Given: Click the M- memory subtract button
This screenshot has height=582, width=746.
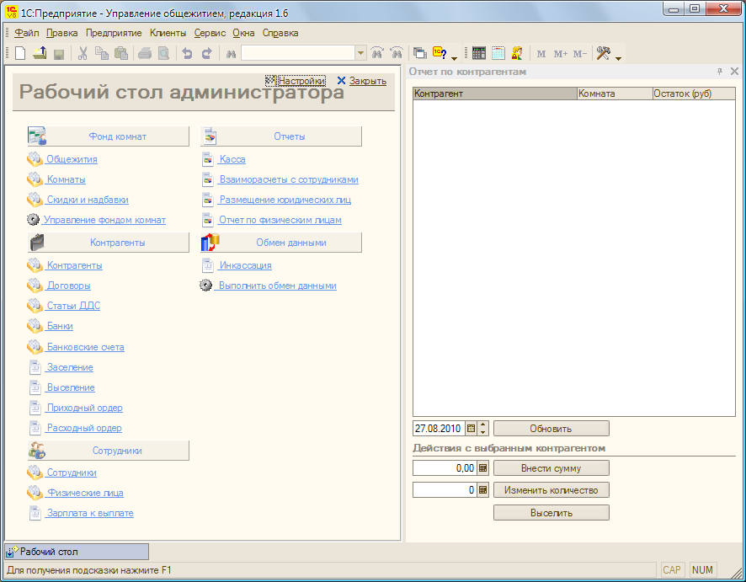Looking at the screenshot, I should pyautogui.click(x=580, y=54).
